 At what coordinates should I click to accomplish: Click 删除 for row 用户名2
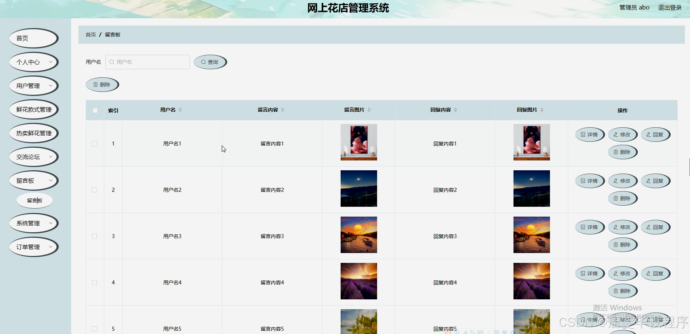(x=623, y=198)
